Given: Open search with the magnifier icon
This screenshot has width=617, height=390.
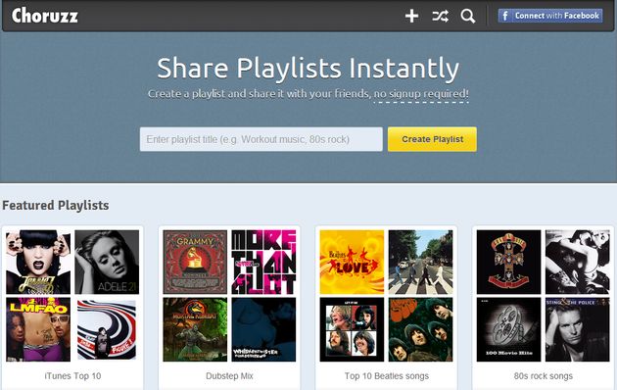Looking at the screenshot, I should [x=468, y=16].
